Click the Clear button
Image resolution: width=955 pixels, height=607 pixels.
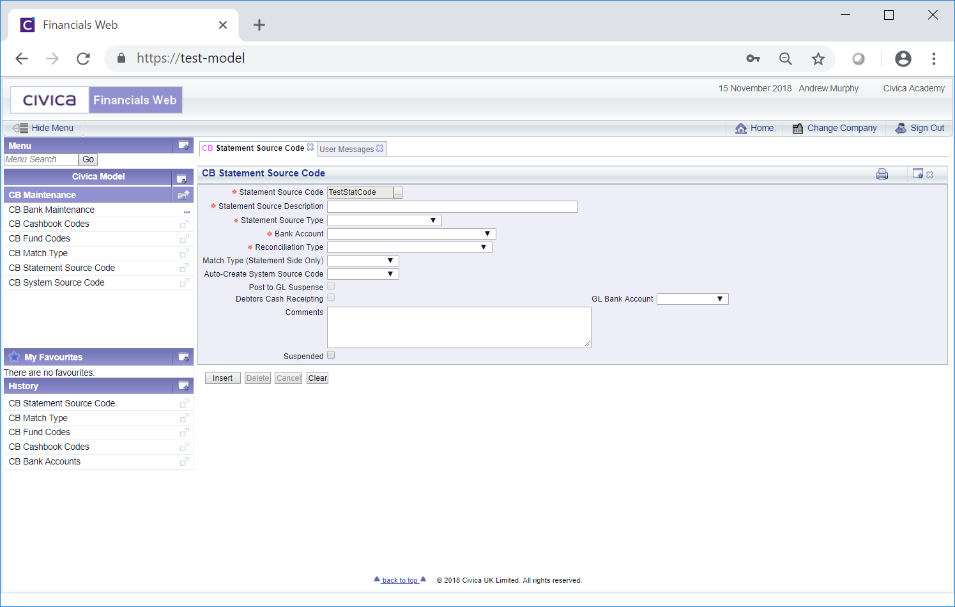(317, 378)
